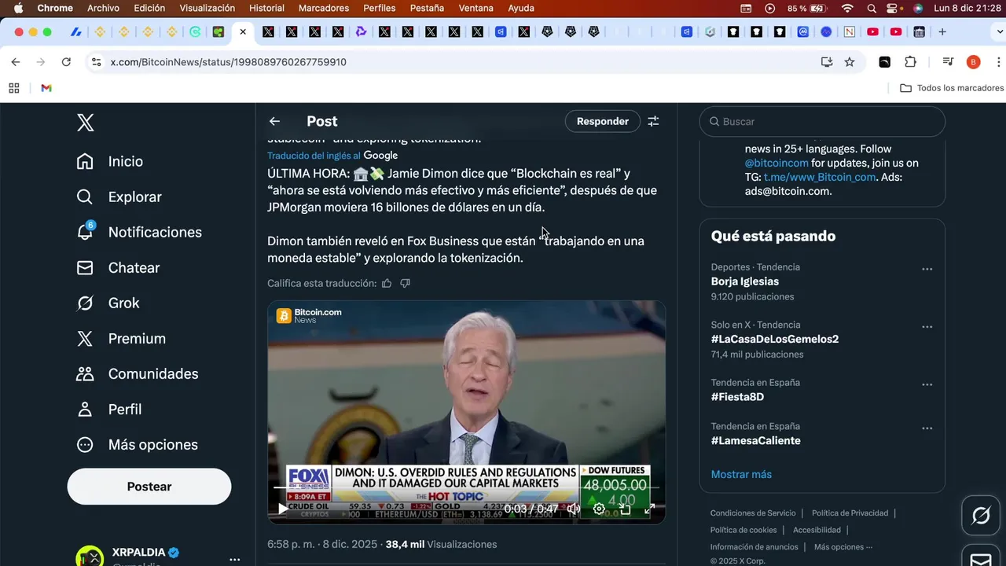
Task: Open video settings gear
Action: 599,509
